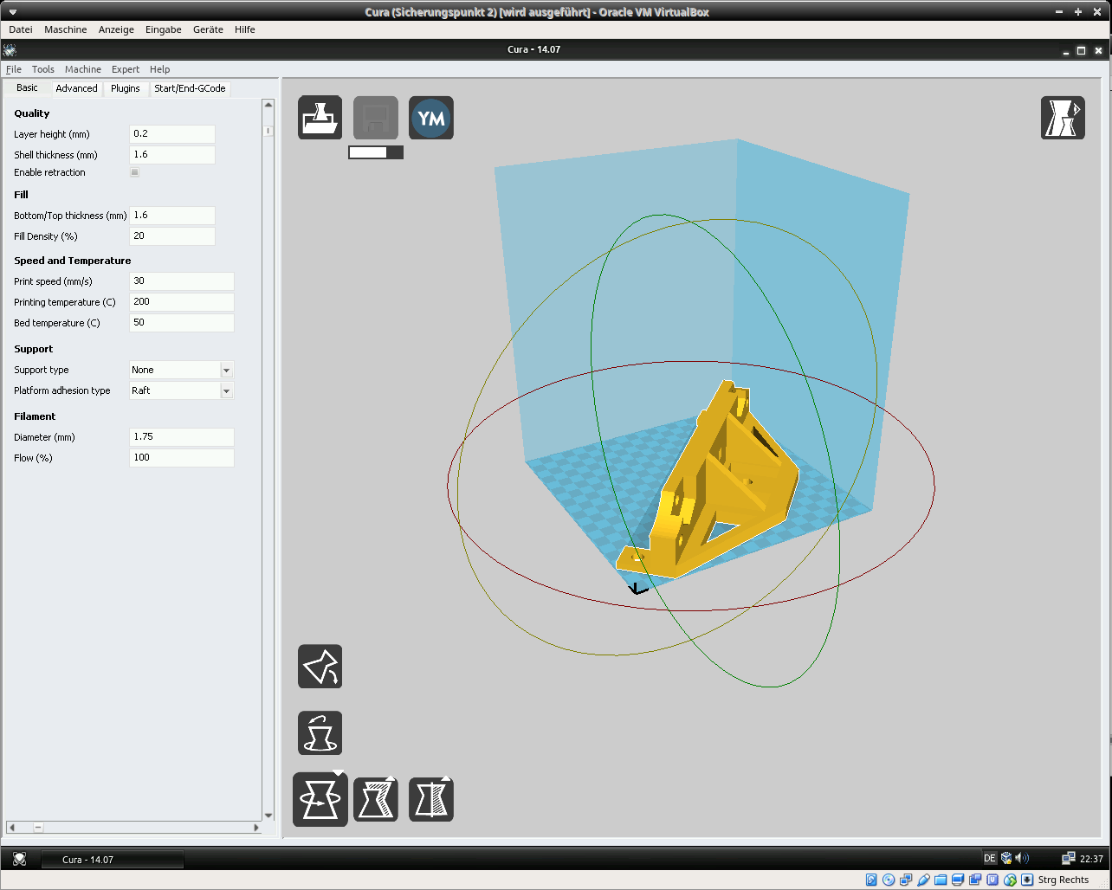Click the Layer height input field
Image resolution: width=1112 pixels, height=890 pixels.
tap(171, 134)
